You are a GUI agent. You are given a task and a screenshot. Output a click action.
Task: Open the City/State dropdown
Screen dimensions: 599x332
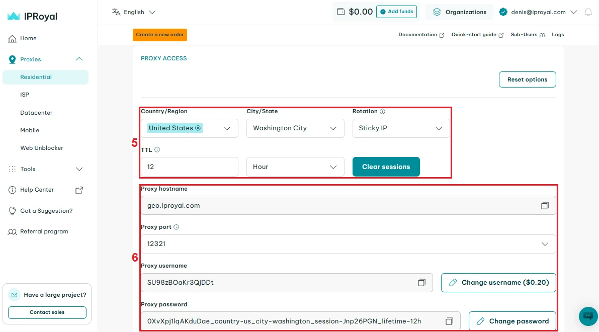pyautogui.click(x=295, y=128)
